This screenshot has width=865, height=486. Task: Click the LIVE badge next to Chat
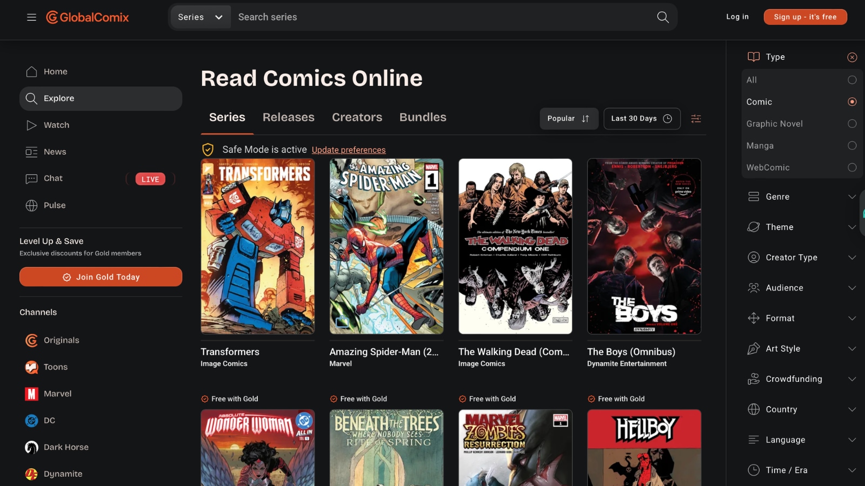150,179
